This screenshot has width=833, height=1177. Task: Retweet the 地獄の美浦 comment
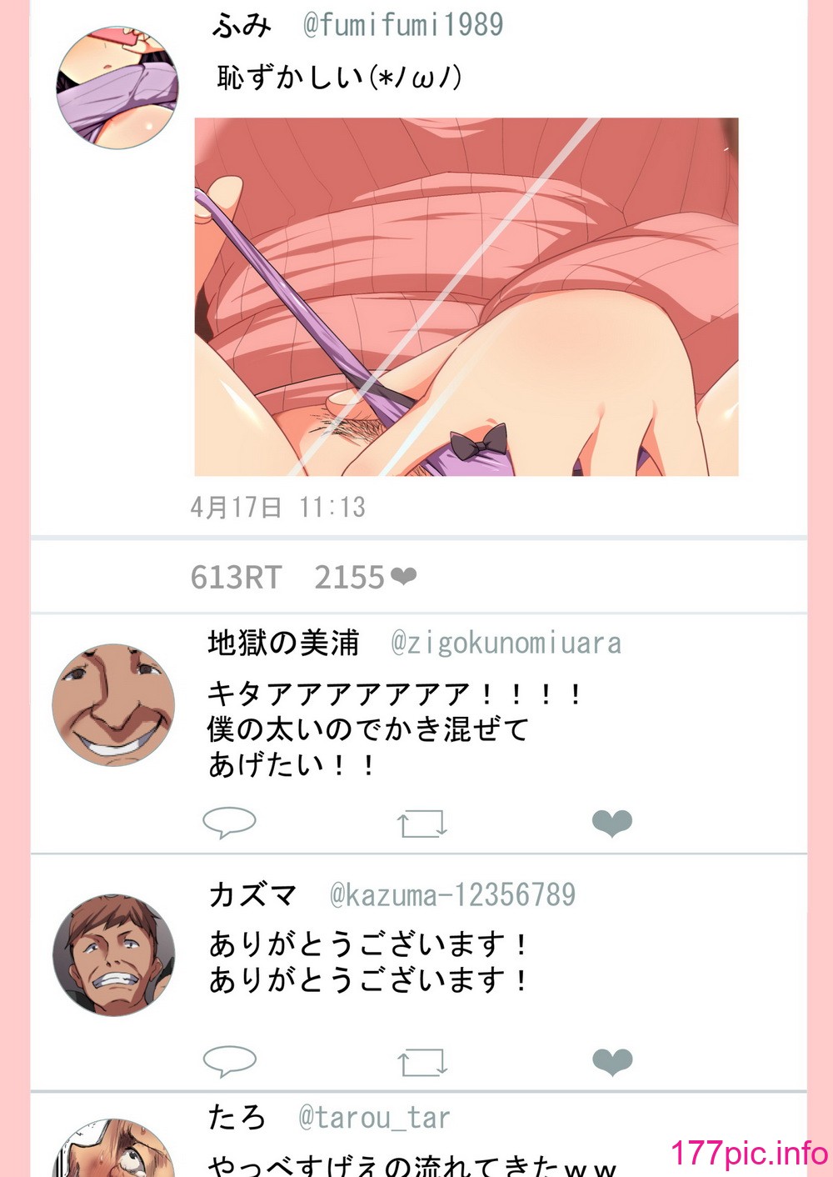[422, 824]
